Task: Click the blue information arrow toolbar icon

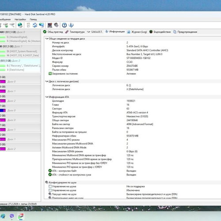Action: pos(71,25)
